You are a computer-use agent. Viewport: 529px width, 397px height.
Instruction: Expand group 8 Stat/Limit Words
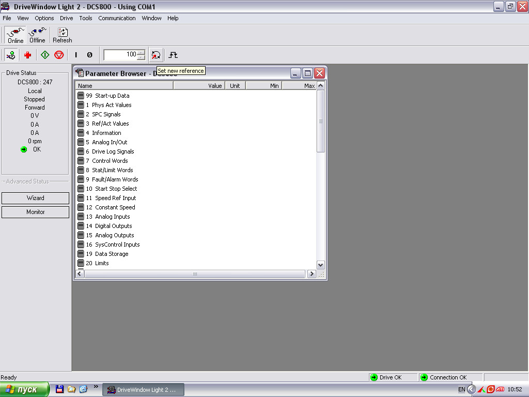click(105, 170)
